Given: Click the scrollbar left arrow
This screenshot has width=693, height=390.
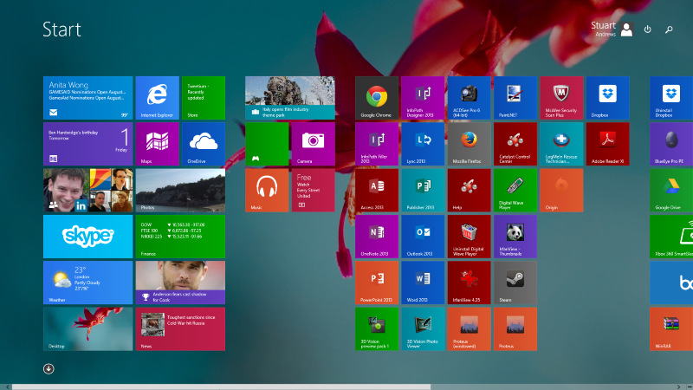Looking at the screenshot, I should (x=8, y=387).
